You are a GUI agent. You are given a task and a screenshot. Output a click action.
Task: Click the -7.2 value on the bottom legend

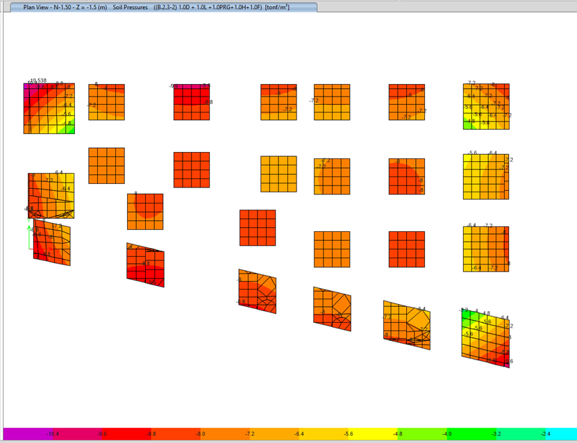pyautogui.click(x=249, y=434)
